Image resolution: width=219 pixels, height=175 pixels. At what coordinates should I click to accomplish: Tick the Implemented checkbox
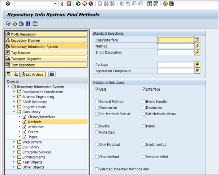(x=144, y=145)
